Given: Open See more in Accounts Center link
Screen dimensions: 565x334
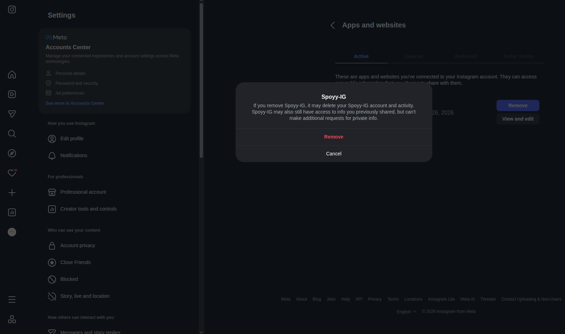Looking at the screenshot, I should coord(75,103).
